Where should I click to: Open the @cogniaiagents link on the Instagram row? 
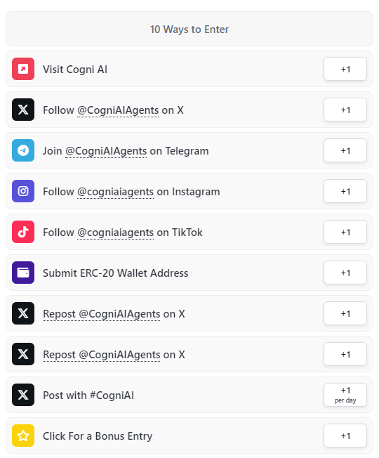point(115,192)
